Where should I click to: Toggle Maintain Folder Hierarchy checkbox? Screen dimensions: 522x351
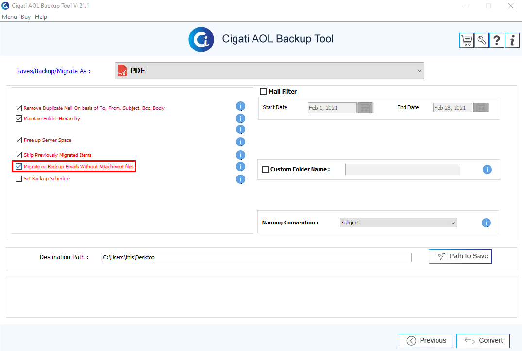[18, 119]
